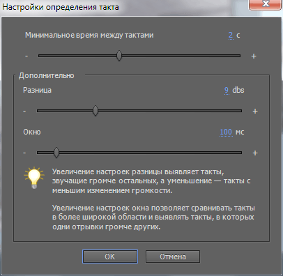The width and height of the screenshot is (283, 276).
Task: Click the plus beside the Окно slider
Action: (255, 153)
